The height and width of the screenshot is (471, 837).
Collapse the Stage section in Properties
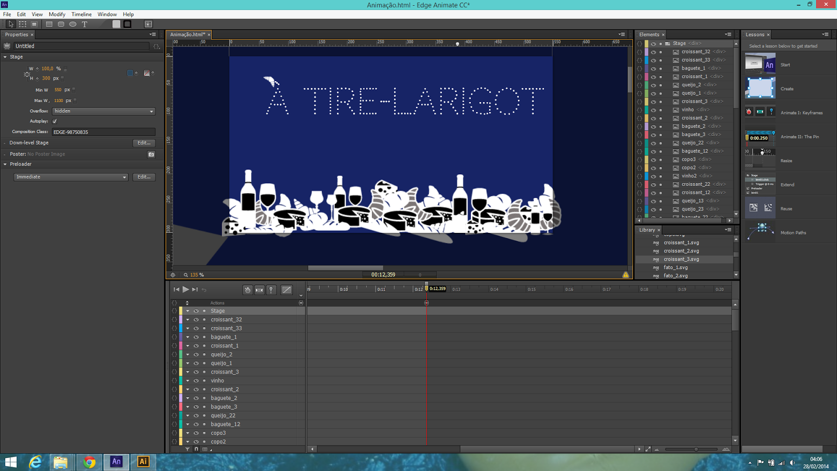click(x=5, y=57)
